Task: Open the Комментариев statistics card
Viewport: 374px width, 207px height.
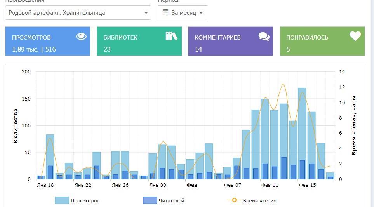Action: tap(230, 41)
